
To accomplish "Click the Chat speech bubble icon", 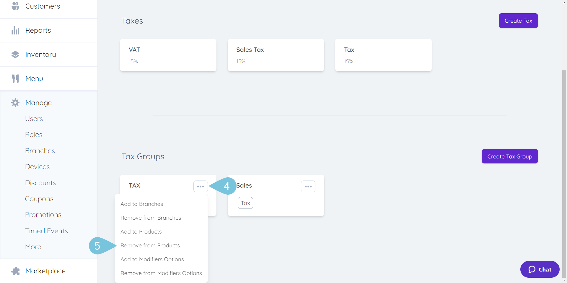I will coord(532,269).
